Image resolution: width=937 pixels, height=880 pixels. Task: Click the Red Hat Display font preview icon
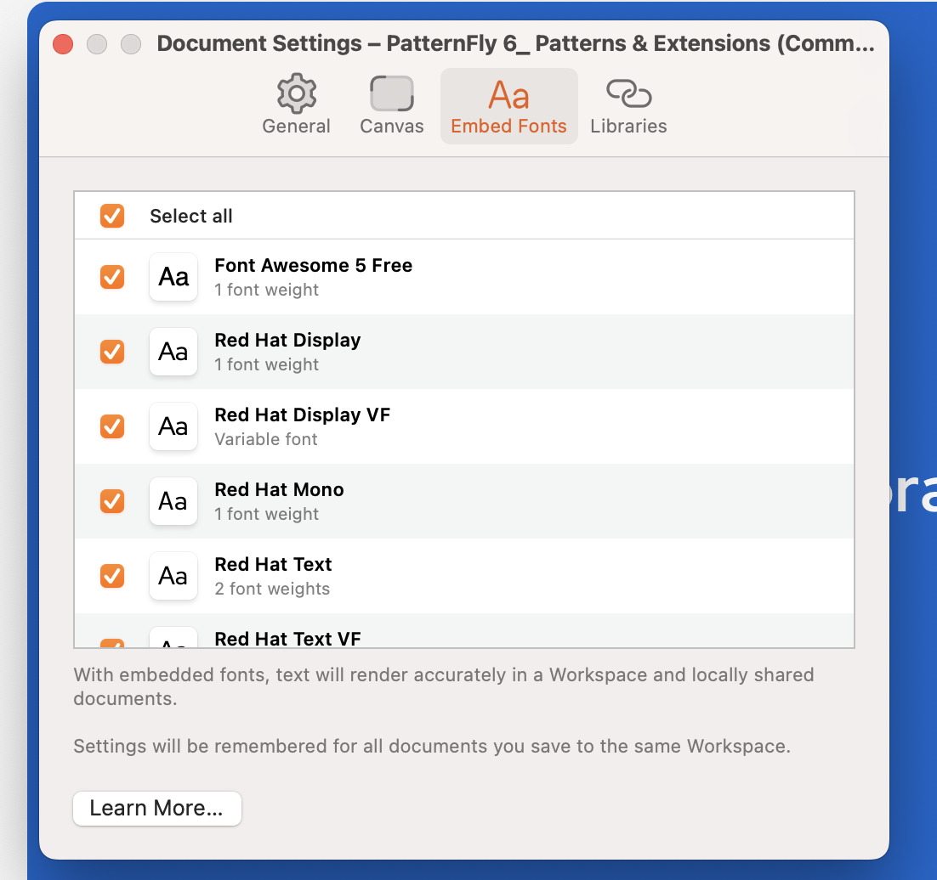coord(173,352)
